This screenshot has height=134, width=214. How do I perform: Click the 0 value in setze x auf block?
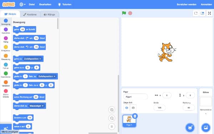pyautogui.click(x=28, y=126)
